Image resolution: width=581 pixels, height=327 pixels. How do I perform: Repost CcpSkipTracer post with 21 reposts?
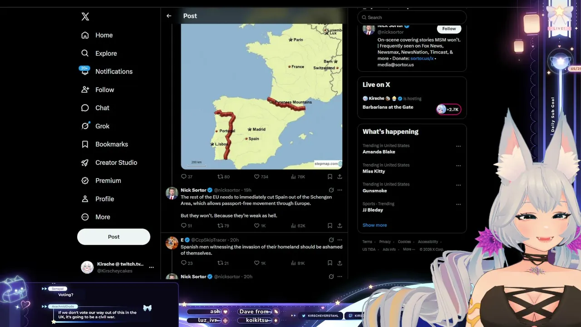point(223,263)
